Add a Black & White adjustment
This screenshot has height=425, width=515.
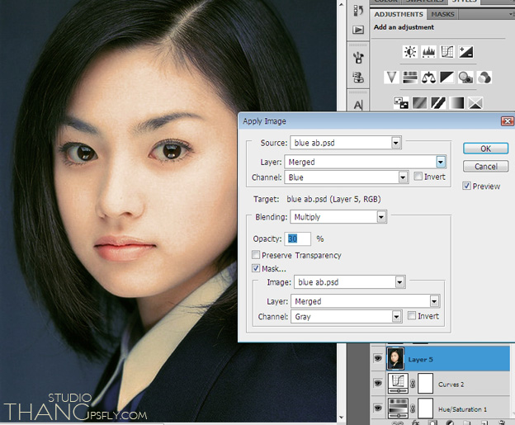pos(447,78)
